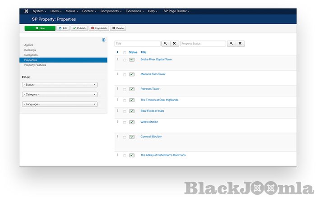
Task: Click drag handle icon for Willow Station row
Action: click(x=117, y=122)
